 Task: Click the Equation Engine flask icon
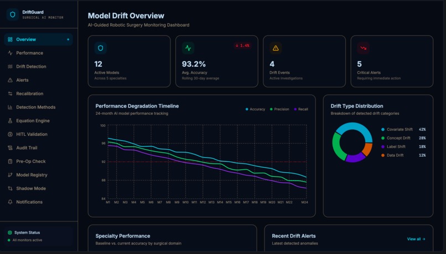pyautogui.click(x=10, y=120)
